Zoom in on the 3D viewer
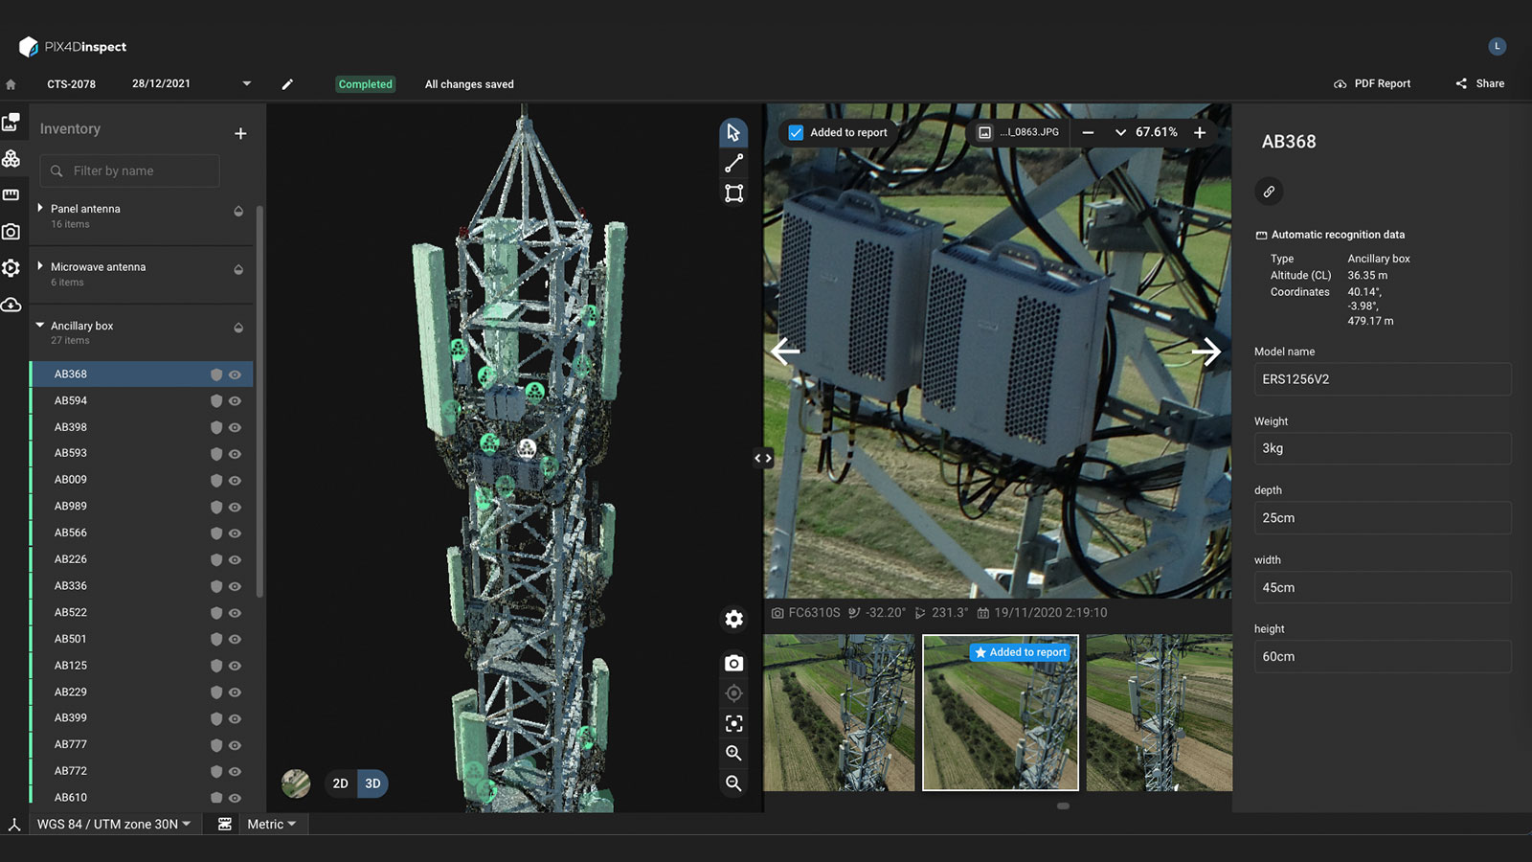1532x862 pixels. click(x=733, y=754)
